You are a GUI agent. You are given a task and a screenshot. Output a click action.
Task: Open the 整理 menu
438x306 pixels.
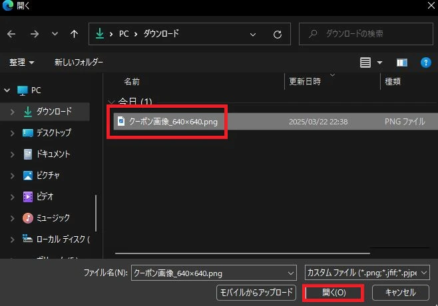click(21, 63)
